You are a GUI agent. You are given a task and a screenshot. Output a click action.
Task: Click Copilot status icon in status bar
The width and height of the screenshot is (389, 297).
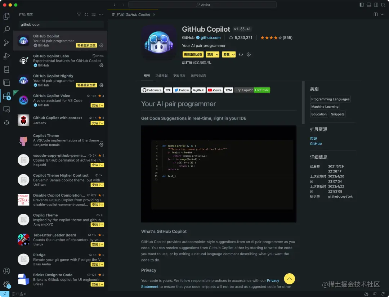[x=366, y=294]
